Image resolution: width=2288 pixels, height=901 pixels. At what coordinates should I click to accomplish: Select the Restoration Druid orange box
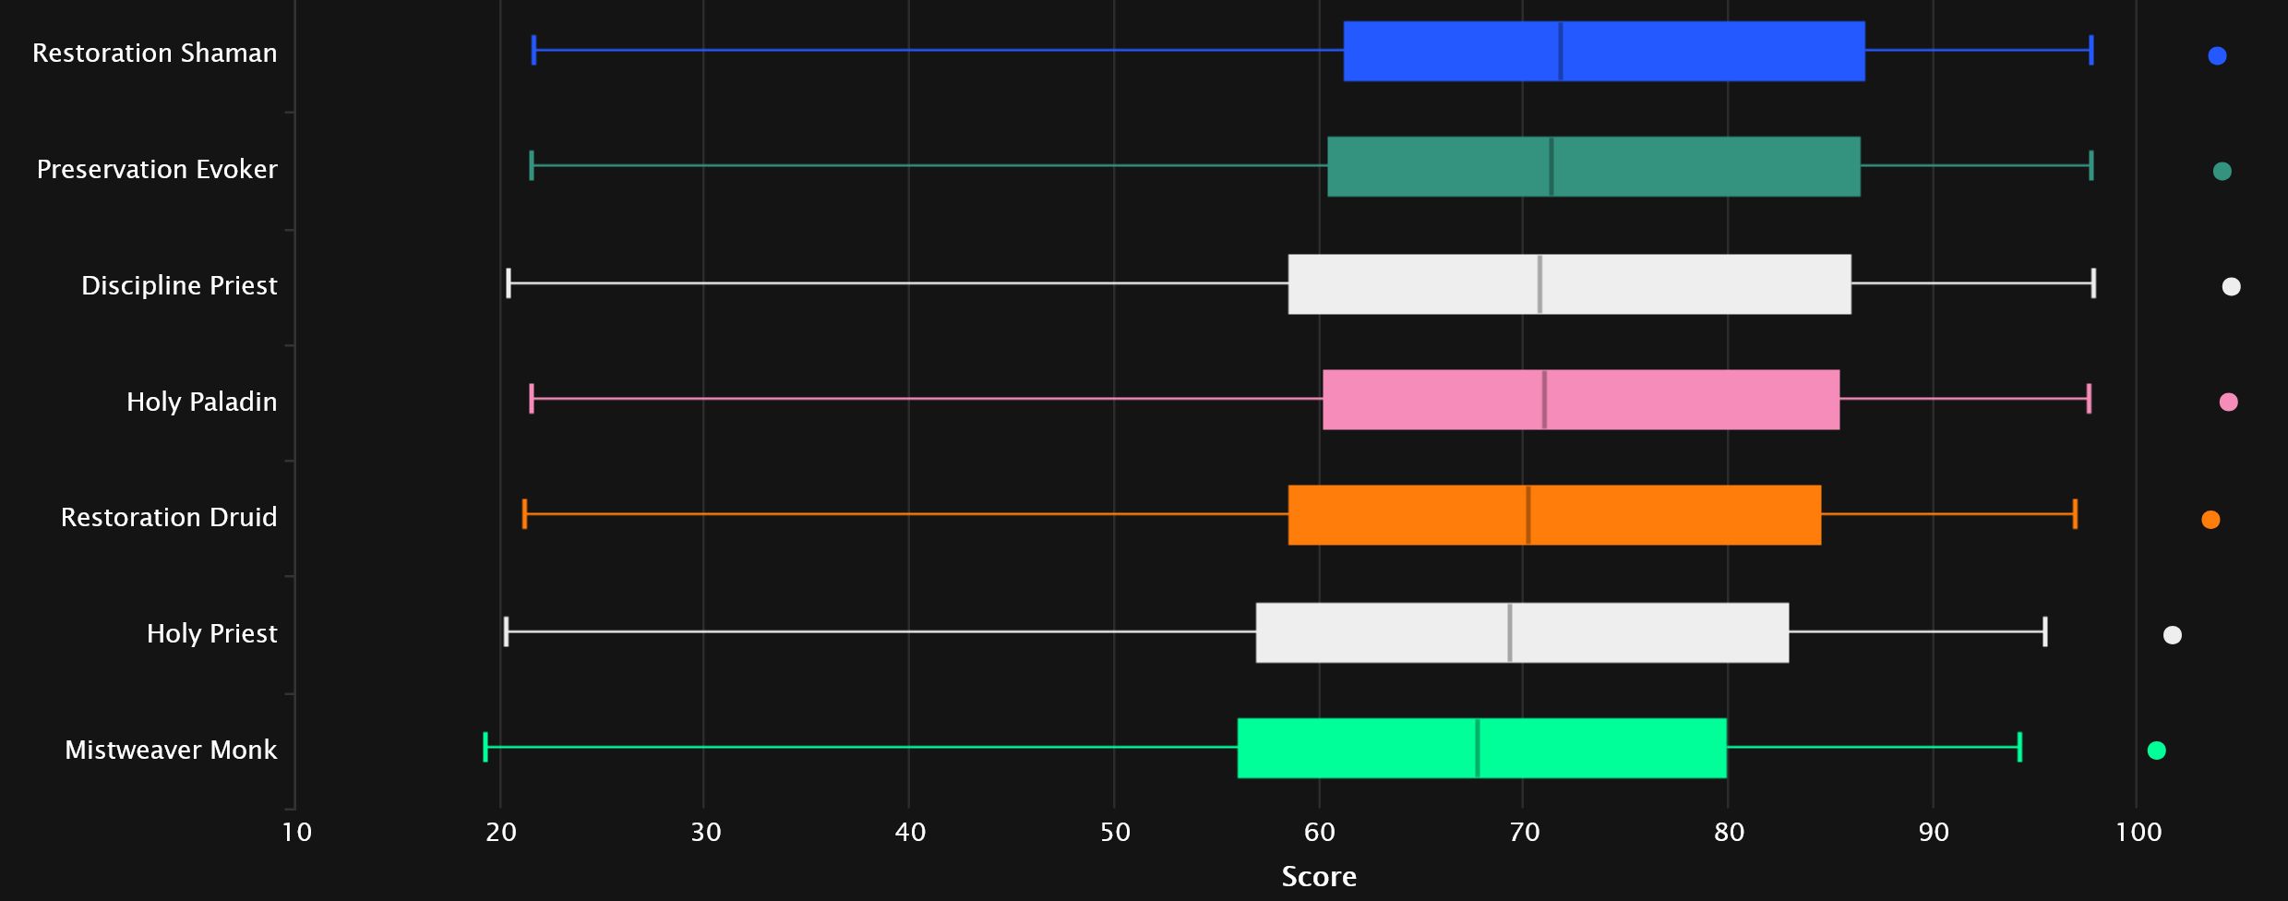(x=1554, y=515)
